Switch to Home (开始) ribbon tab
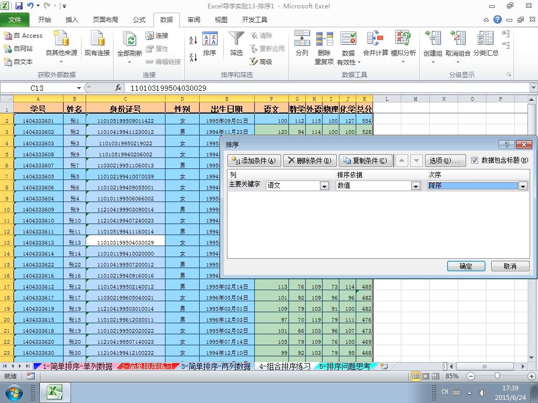The height and width of the screenshot is (403, 538). coord(45,19)
